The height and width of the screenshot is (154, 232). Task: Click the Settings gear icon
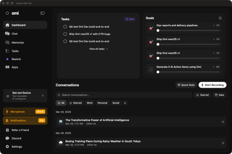coord(7,146)
